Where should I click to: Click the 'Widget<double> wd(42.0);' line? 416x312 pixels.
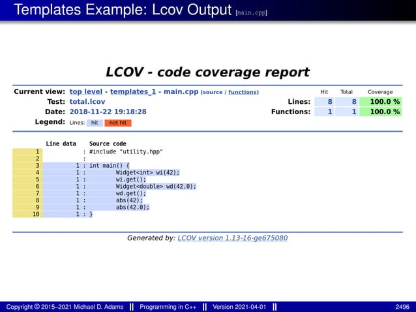tap(156, 187)
